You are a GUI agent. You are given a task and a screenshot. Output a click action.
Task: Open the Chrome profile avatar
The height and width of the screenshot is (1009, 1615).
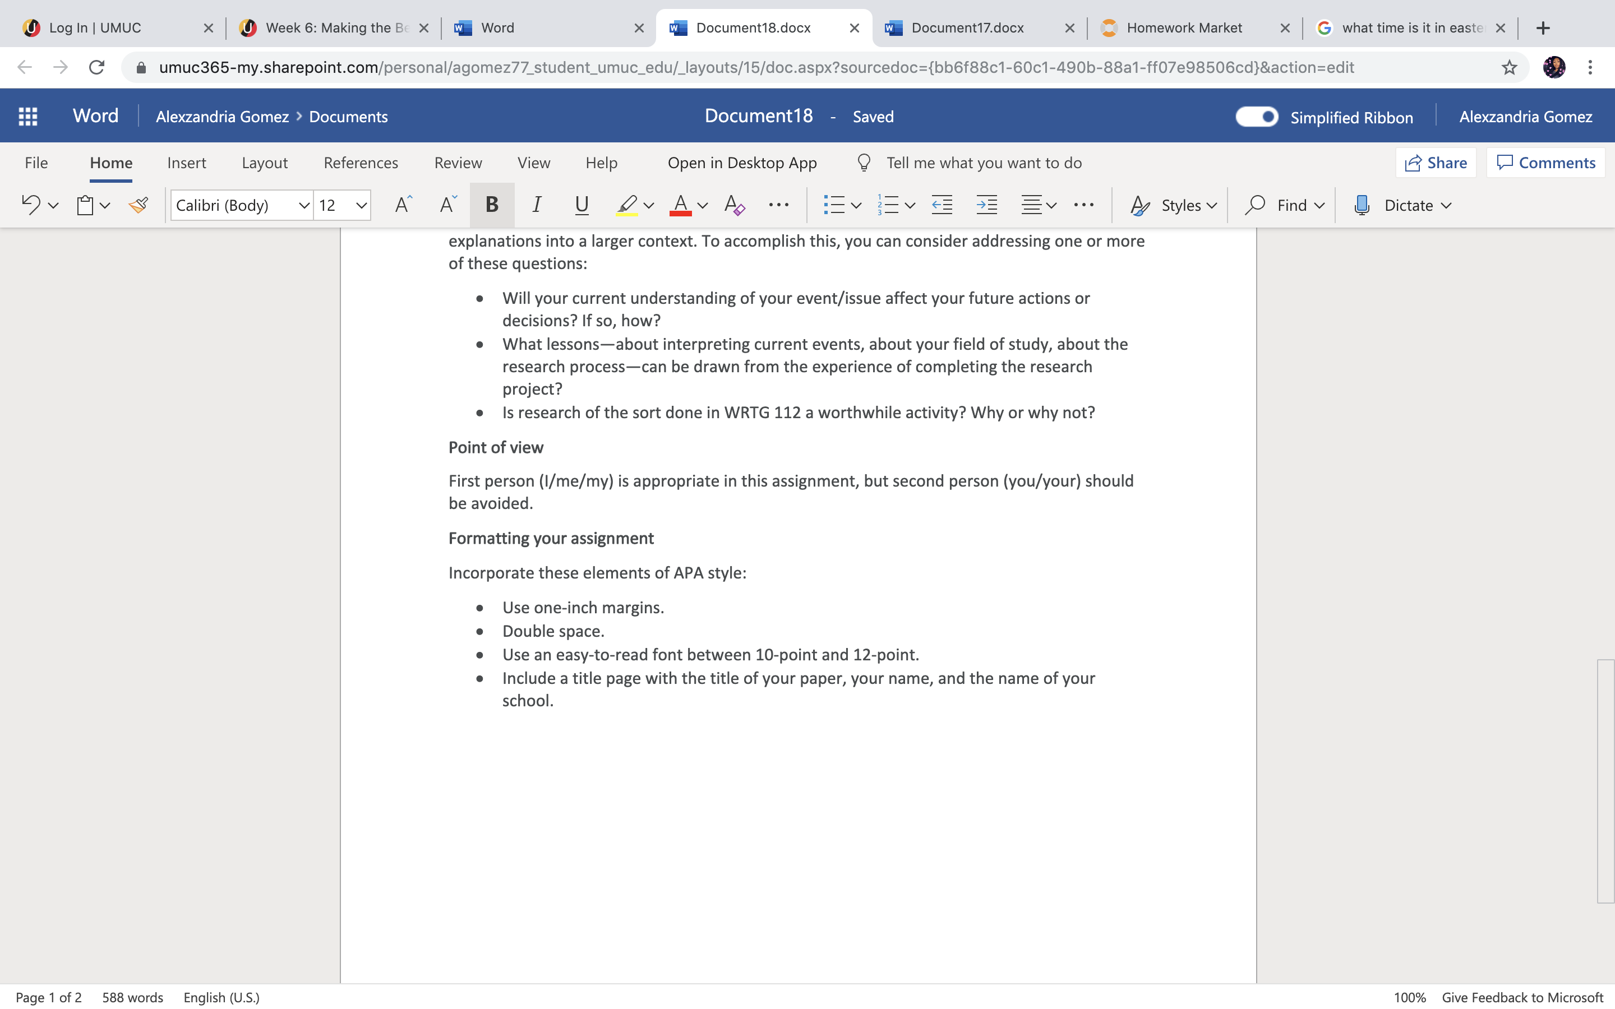tap(1554, 67)
